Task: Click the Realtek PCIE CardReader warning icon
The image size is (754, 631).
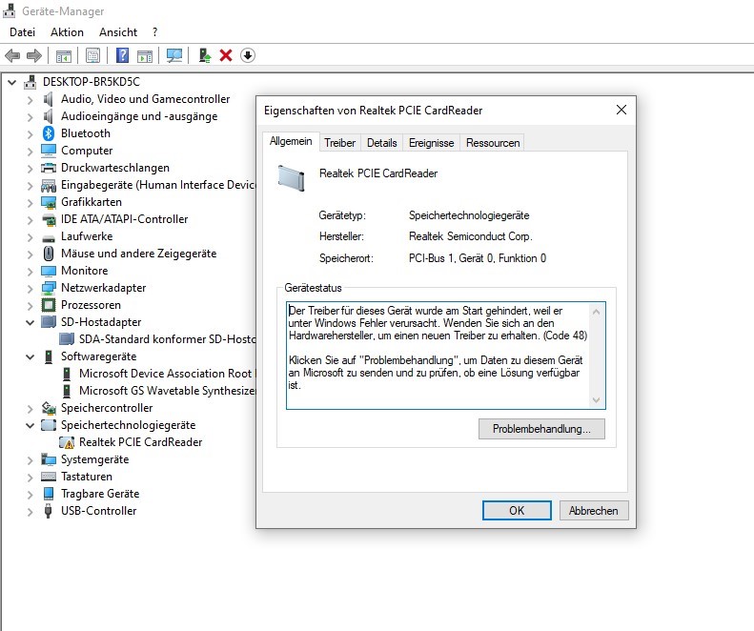Action: point(67,442)
